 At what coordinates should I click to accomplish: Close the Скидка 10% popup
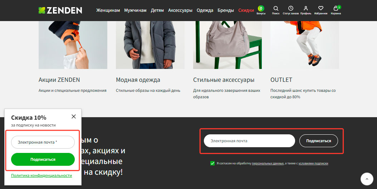74,116
